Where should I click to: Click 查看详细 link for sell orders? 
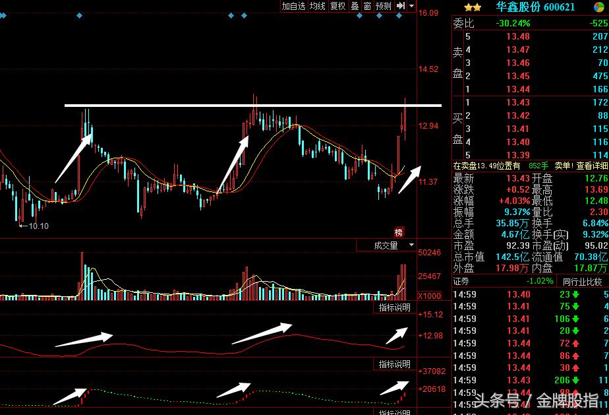click(x=592, y=166)
